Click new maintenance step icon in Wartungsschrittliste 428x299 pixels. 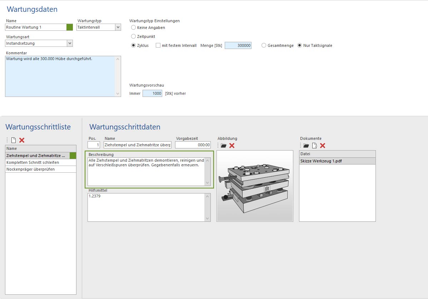click(14, 140)
